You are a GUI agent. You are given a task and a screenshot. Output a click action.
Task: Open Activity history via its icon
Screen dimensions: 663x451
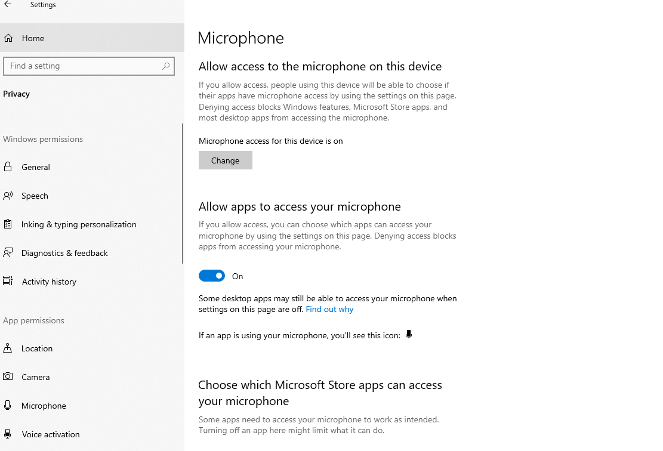8,282
